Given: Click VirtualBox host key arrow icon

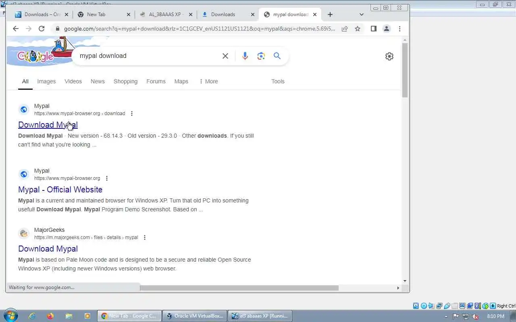Looking at the screenshot, I should point(493,306).
